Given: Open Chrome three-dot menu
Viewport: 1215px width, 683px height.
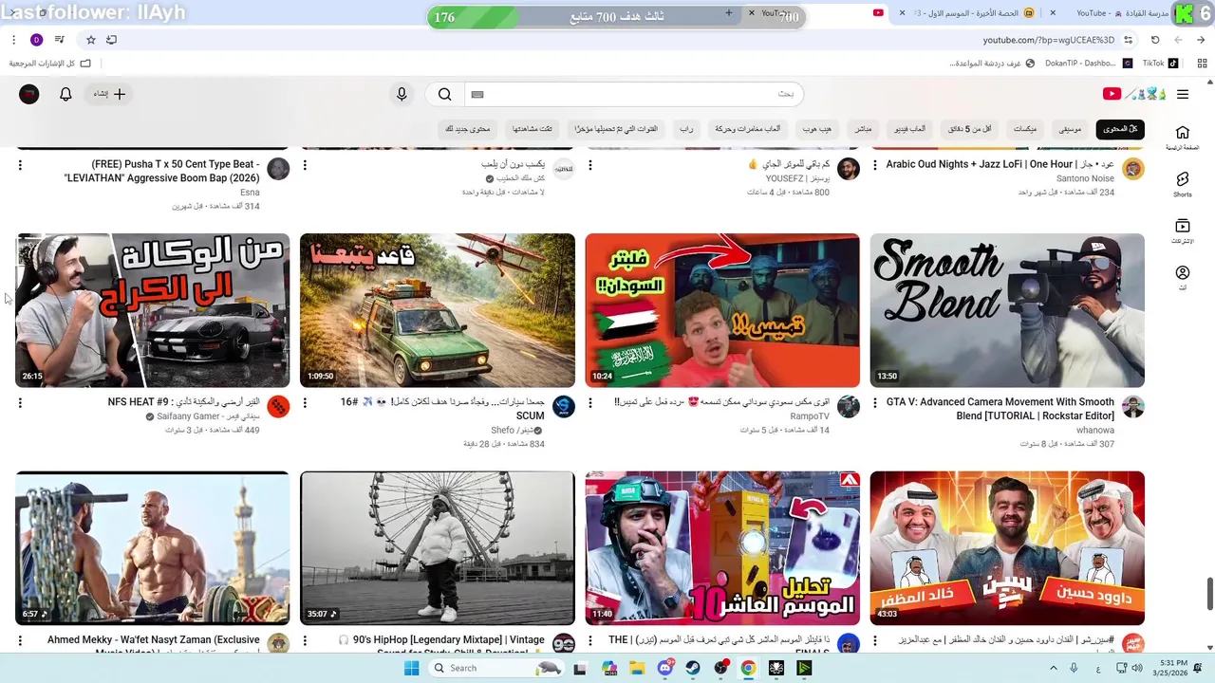Looking at the screenshot, I should pyautogui.click(x=13, y=40).
